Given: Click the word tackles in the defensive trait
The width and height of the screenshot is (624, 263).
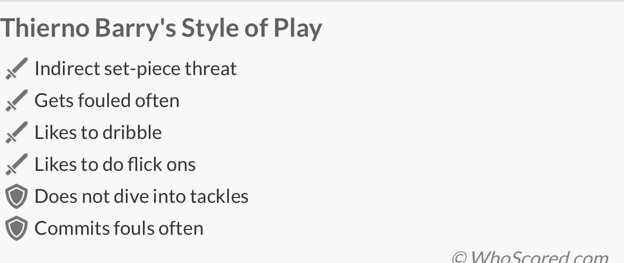Looking at the screenshot, I should [x=221, y=196].
